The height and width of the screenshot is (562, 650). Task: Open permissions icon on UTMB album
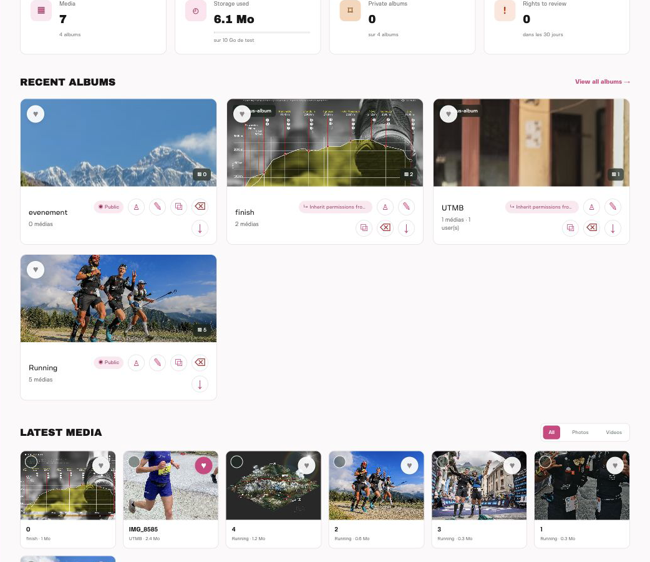coord(591,207)
